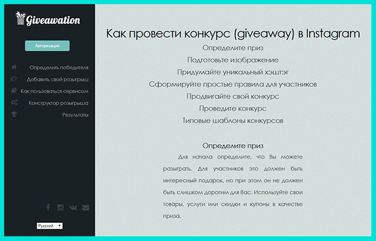Click the heading Как провести конкурс (giveaway) в Instagram
The height and width of the screenshot is (241, 376).
[x=233, y=34]
